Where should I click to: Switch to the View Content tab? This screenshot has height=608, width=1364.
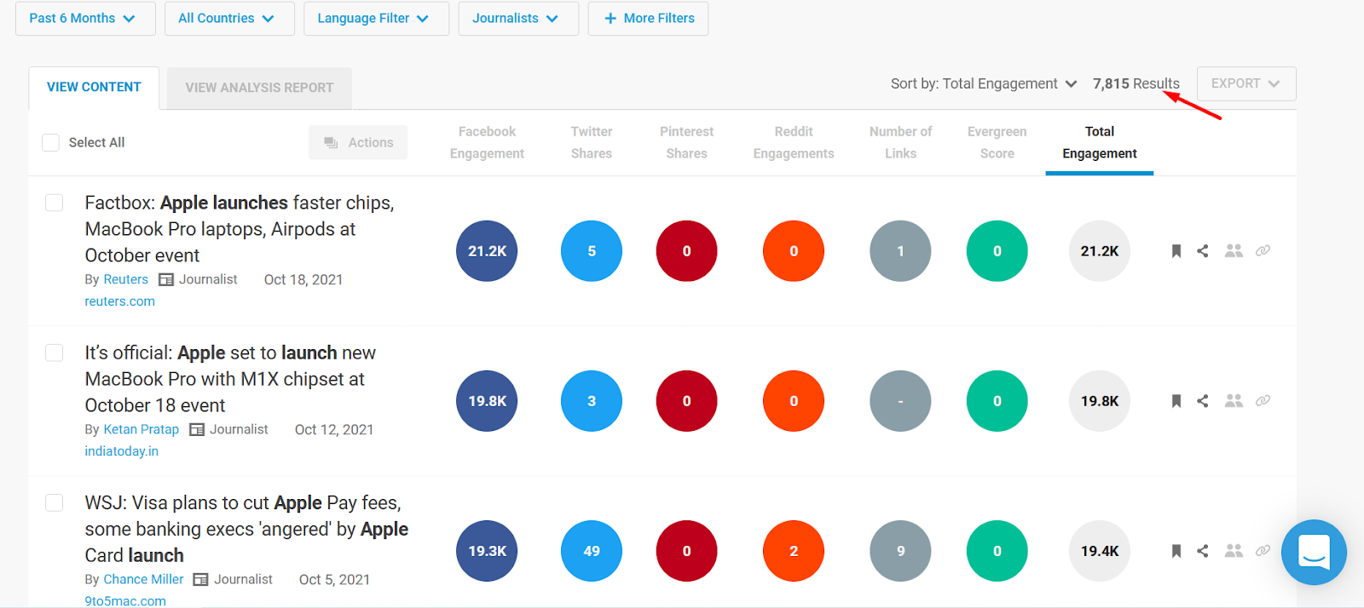coord(94,88)
